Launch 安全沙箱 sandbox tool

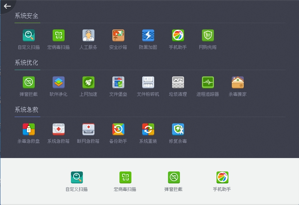click(x=118, y=36)
